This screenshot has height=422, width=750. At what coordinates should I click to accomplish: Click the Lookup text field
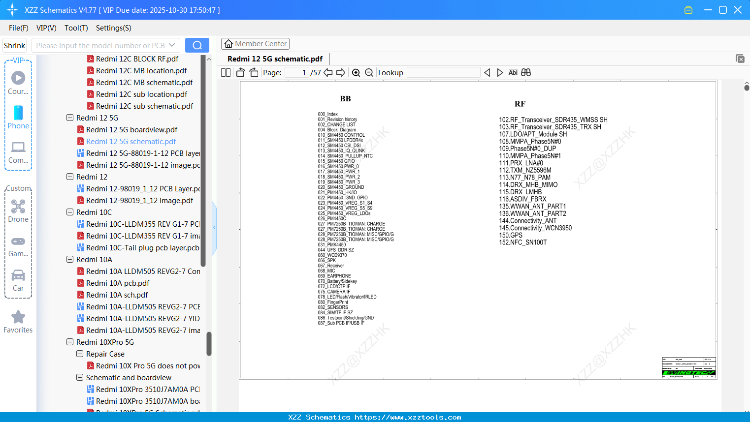pos(443,73)
